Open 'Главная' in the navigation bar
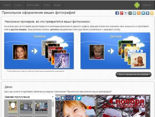The width and height of the screenshot is (155, 117). (x=7, y=5)
